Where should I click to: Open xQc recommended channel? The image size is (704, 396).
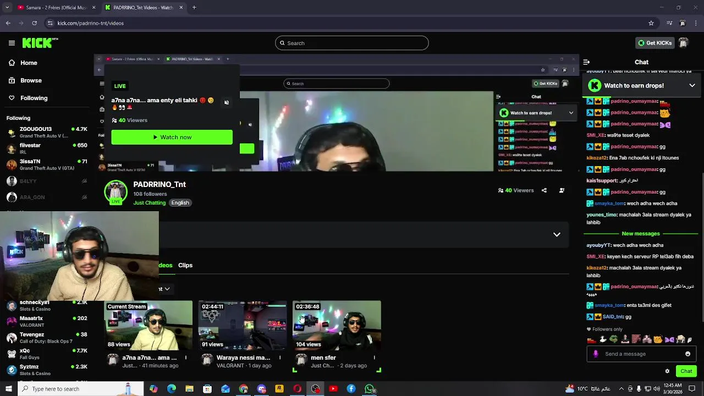[47, 354]
